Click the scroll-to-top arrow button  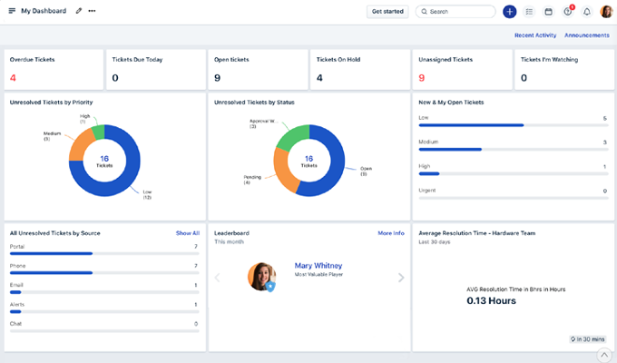603,354
